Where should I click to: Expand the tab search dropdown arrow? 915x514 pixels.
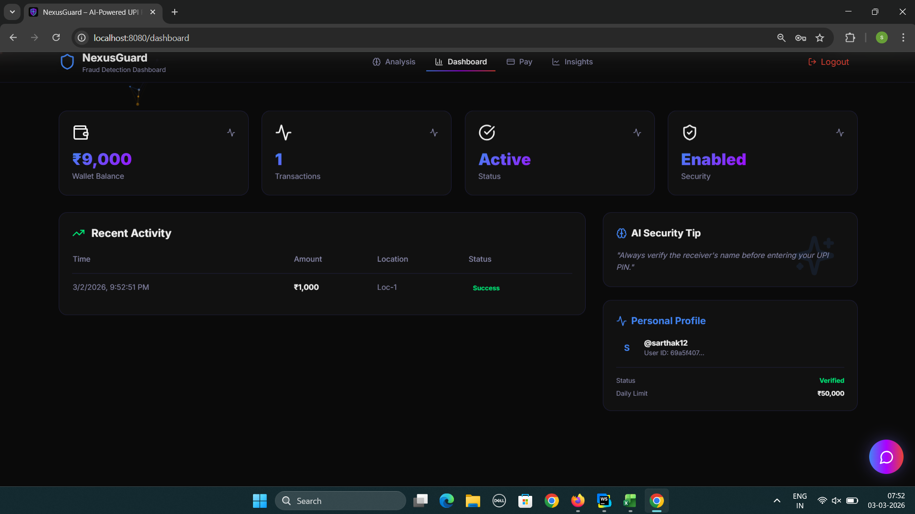(x=12, y=12)
